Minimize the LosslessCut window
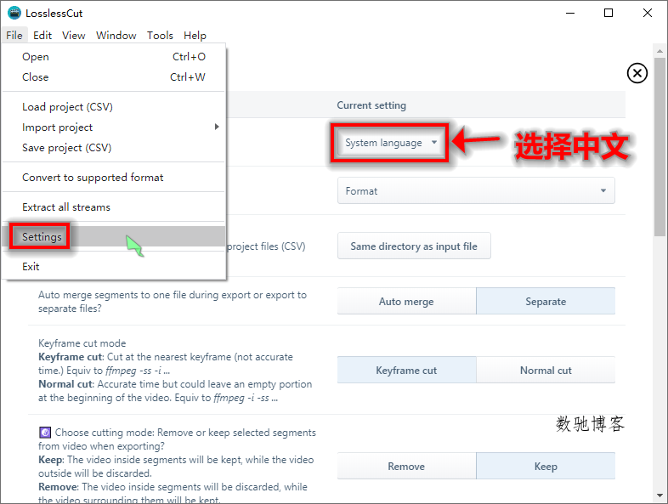 (570, 14)
